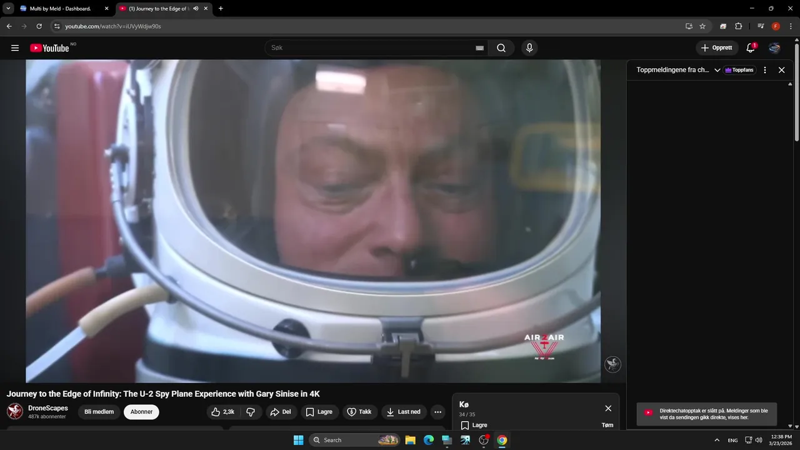This screenshot has height=450, width=800.
Task: Open the Chrome profile F avatar
Action: (x=776, y=26)
